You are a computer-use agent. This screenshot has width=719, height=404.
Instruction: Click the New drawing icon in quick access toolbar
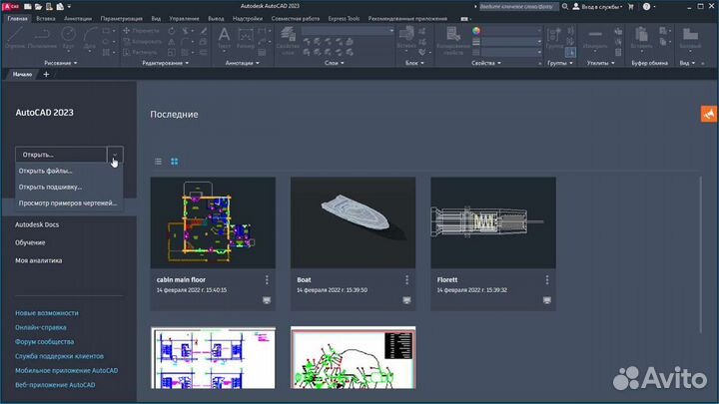28,6
